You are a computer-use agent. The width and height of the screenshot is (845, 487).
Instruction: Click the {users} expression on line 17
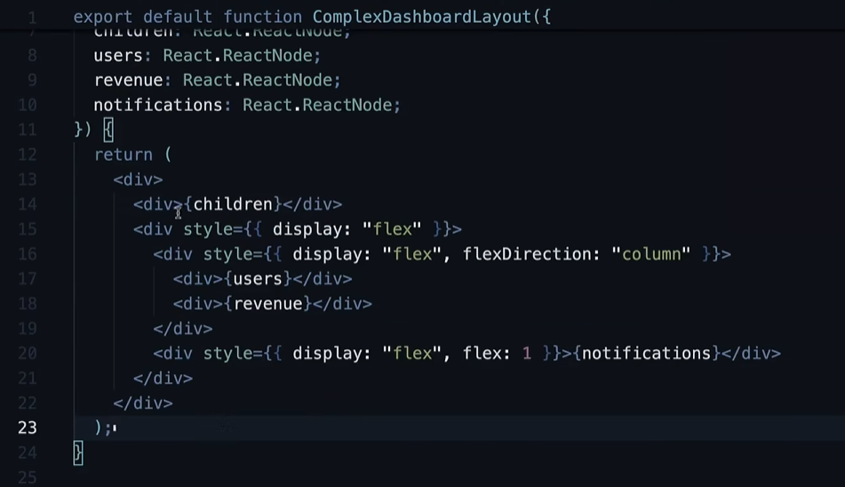click(x=258, y=279)
